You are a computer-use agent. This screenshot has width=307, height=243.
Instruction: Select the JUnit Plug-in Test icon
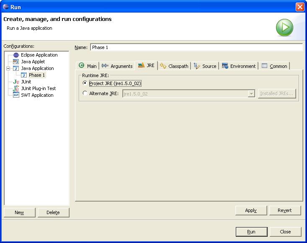click(x=16, y=88)
